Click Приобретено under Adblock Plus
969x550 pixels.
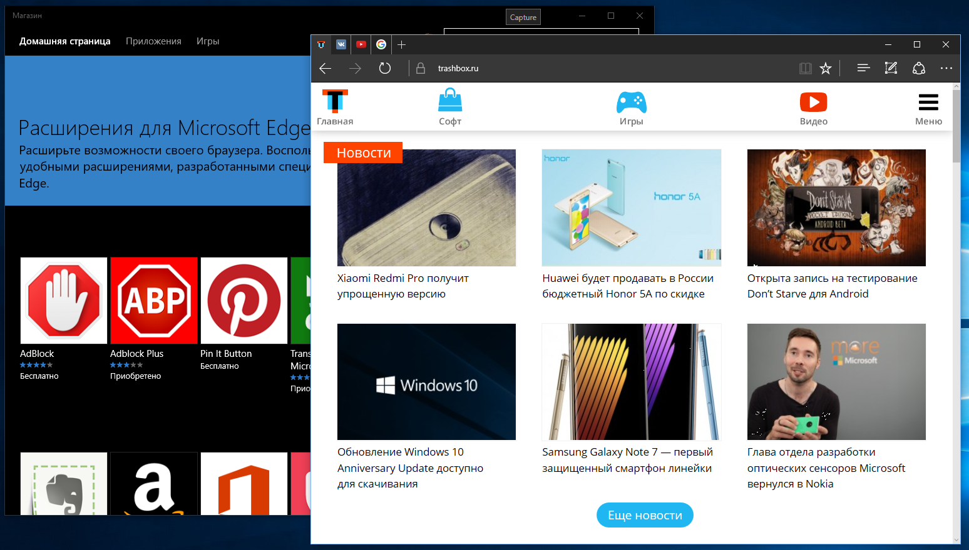[x=135, y=376]
